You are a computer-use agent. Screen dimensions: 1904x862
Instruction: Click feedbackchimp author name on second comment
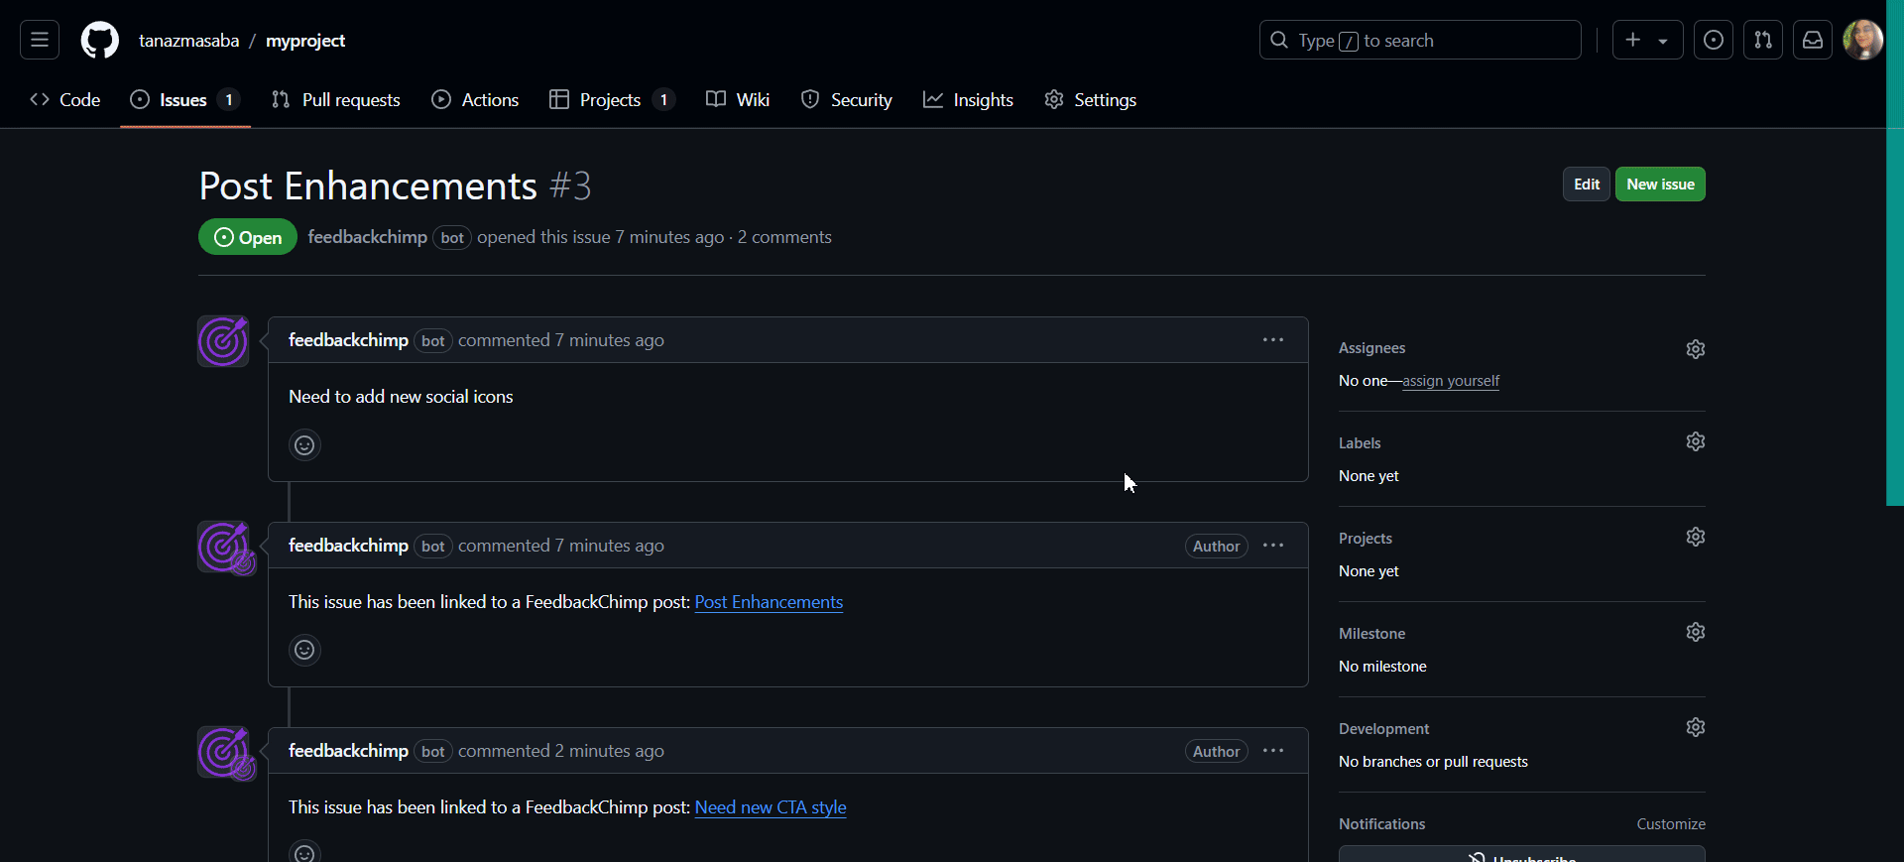click(x=348, y=546)
